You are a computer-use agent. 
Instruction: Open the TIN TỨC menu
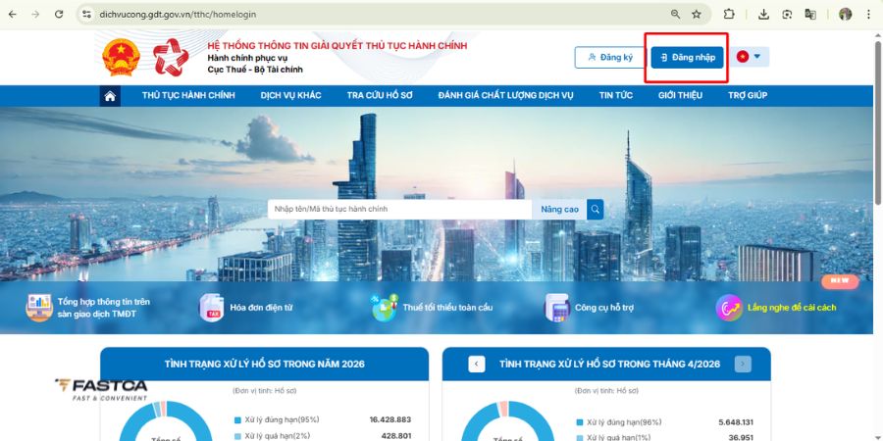point(615,96)
